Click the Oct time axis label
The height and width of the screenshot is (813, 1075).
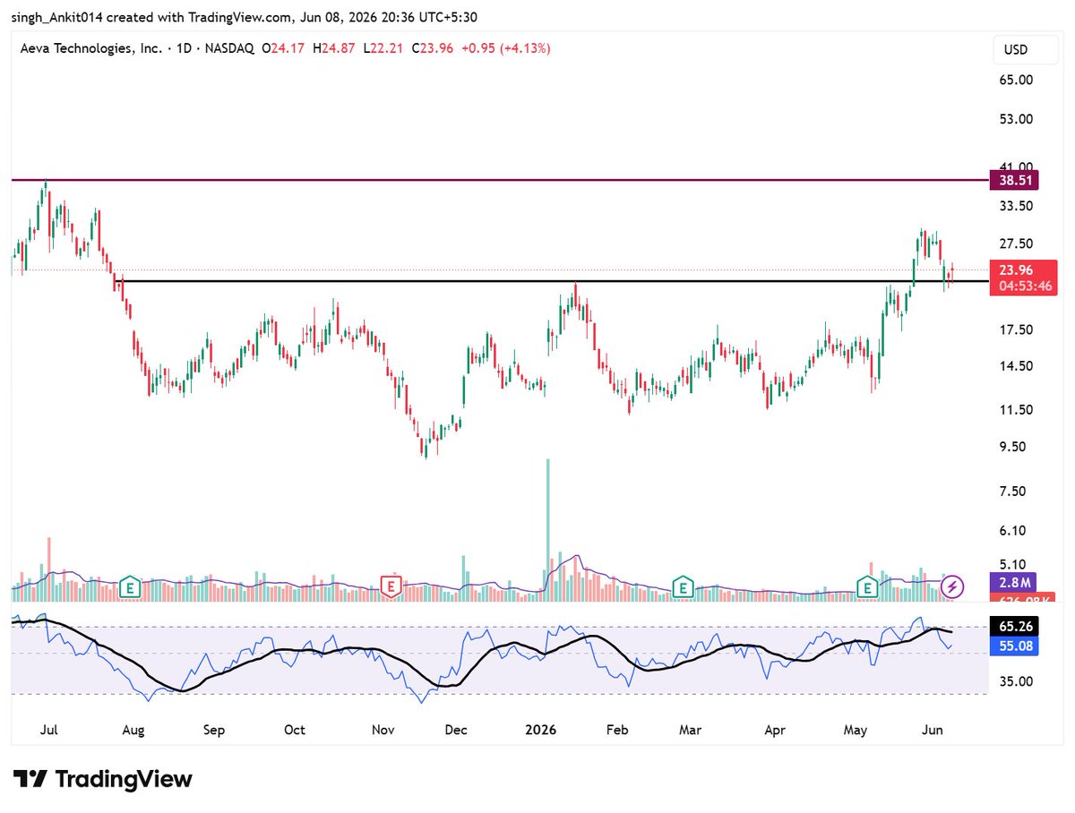295,730
